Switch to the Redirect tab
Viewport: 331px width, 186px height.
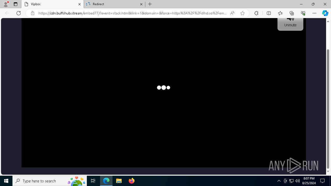click(115, 4)
